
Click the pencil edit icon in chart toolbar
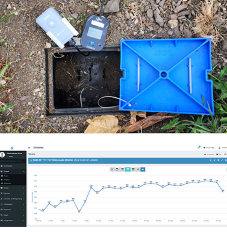click(138, 169)
